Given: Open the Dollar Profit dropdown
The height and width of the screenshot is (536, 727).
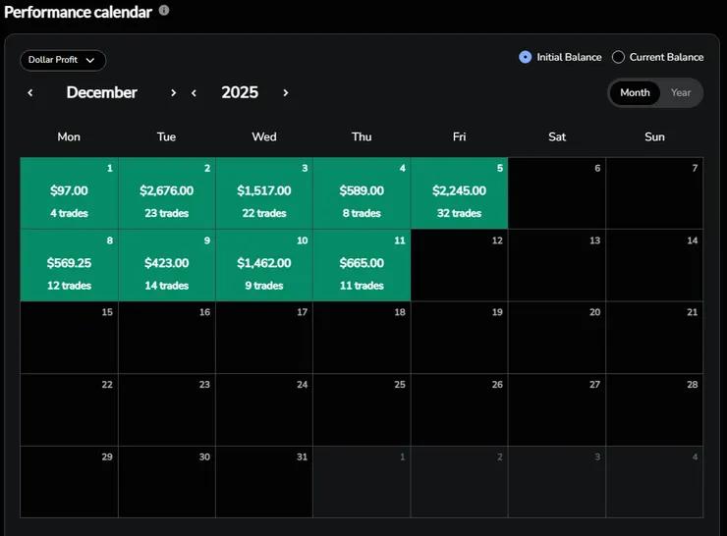Looking at the screenshot, I should click(63, 61).
